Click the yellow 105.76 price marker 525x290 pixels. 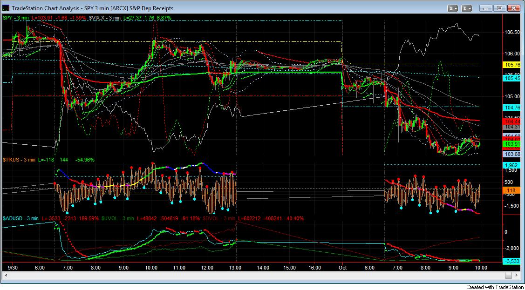coord(511,65)
